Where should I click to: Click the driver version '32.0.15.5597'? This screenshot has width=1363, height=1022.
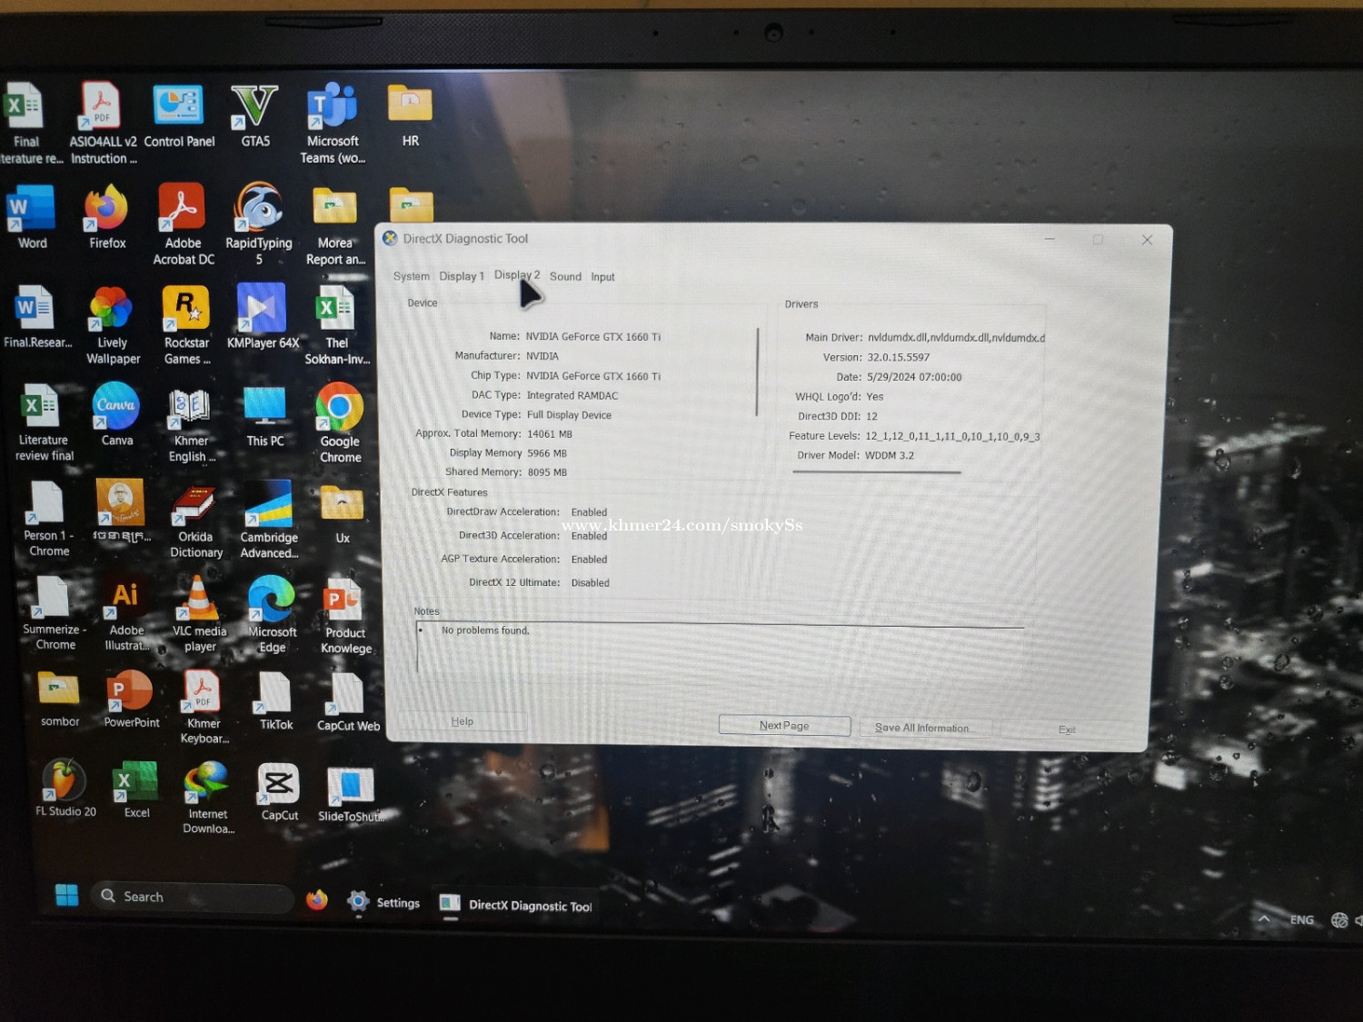click(x=898, y=357)
